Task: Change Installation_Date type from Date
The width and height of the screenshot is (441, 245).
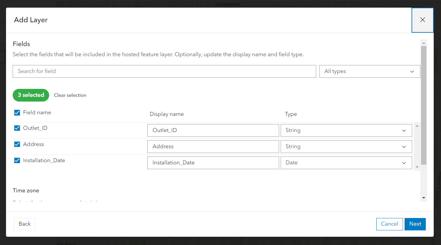Action: tap(346, 162)
